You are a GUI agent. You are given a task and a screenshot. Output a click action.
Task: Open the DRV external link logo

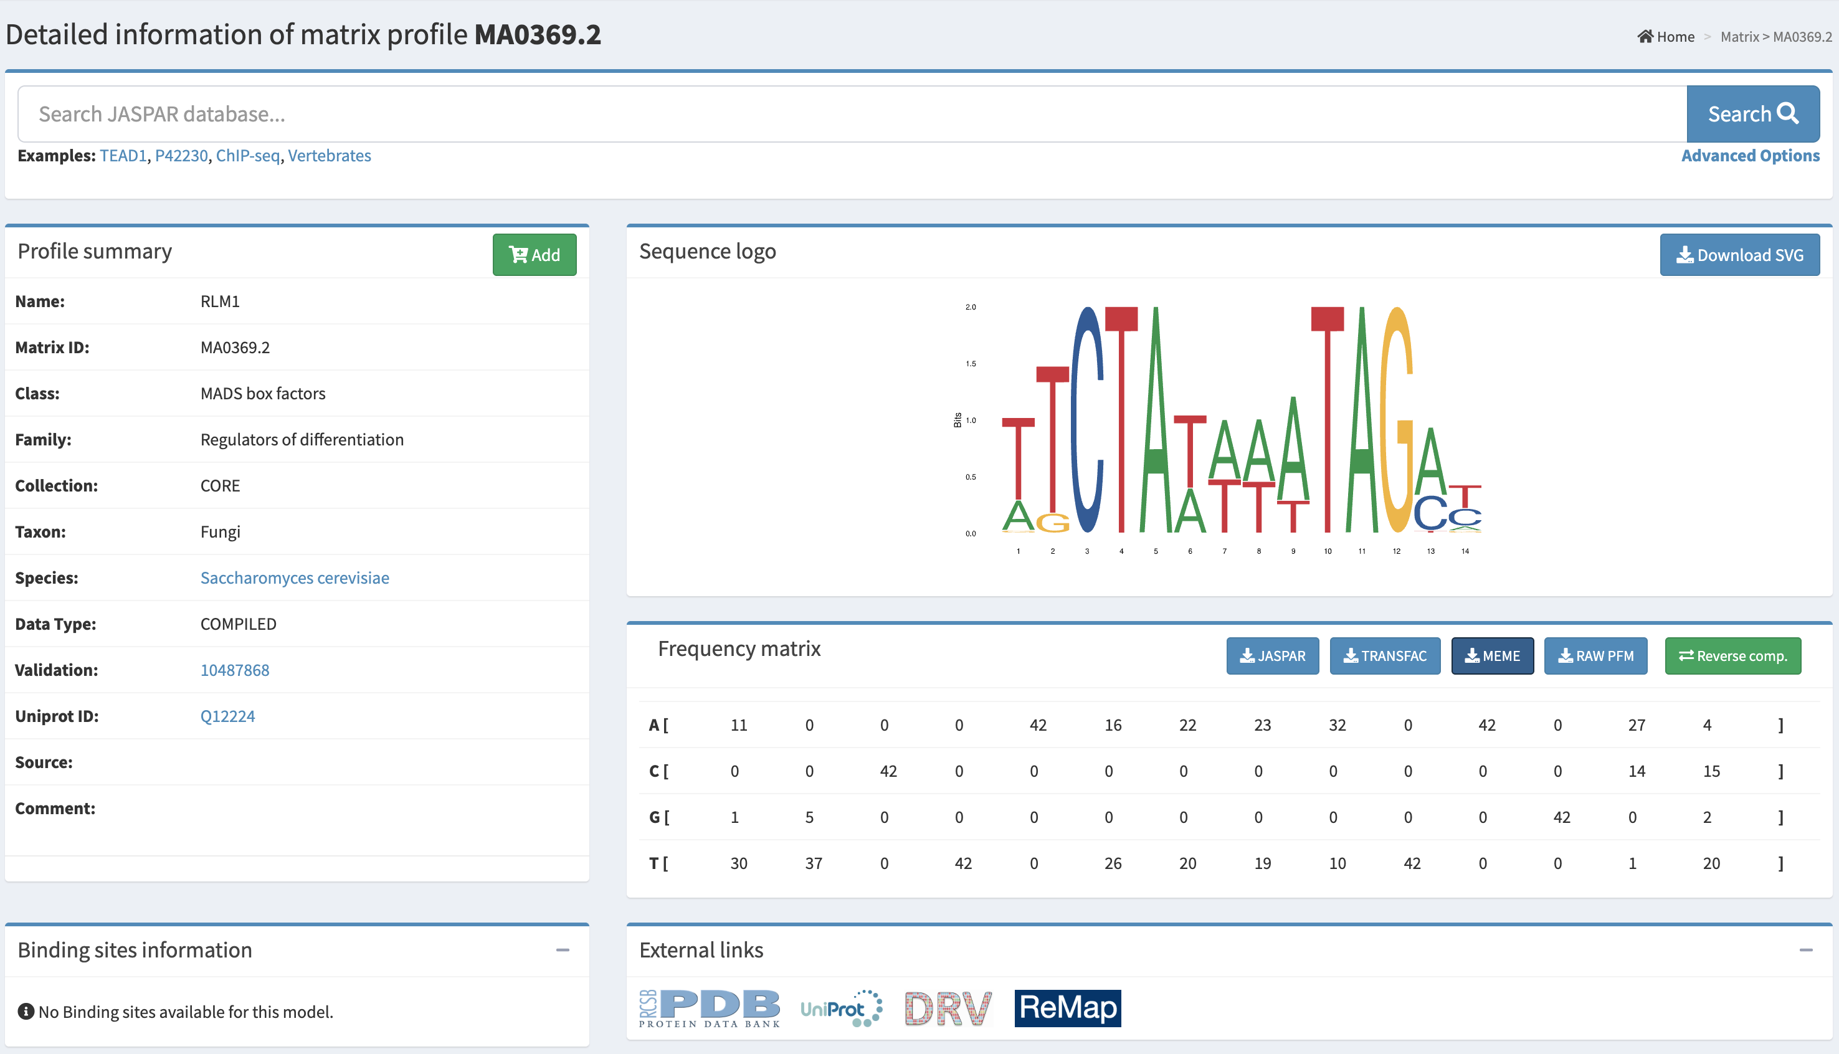pos(948,1008)
